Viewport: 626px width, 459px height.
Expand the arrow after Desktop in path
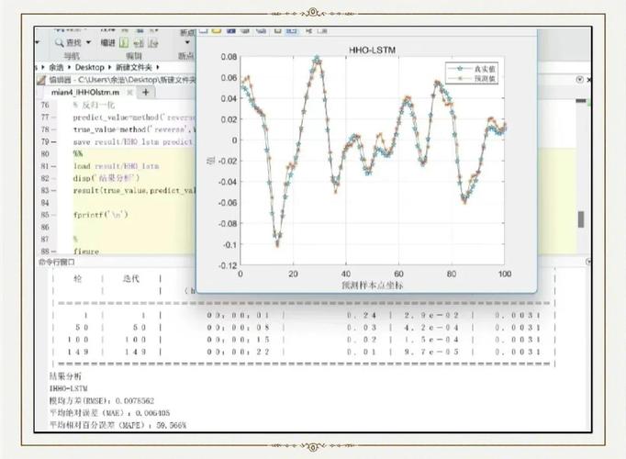(x=109, y=67)
